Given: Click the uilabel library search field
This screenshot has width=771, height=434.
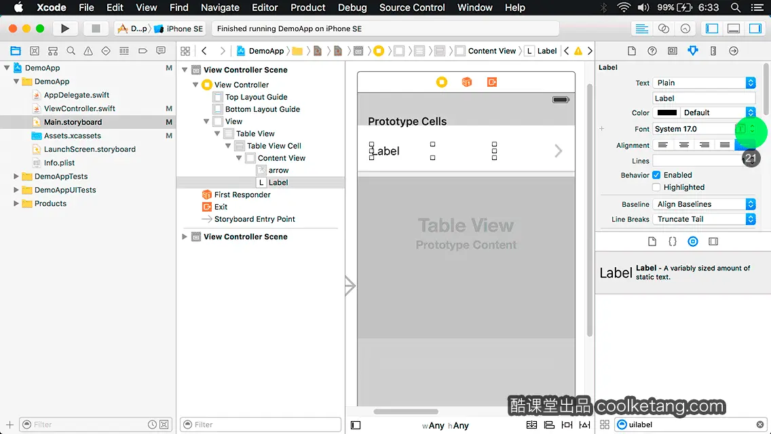Looking at the screenshot, I should click(691, 425).
